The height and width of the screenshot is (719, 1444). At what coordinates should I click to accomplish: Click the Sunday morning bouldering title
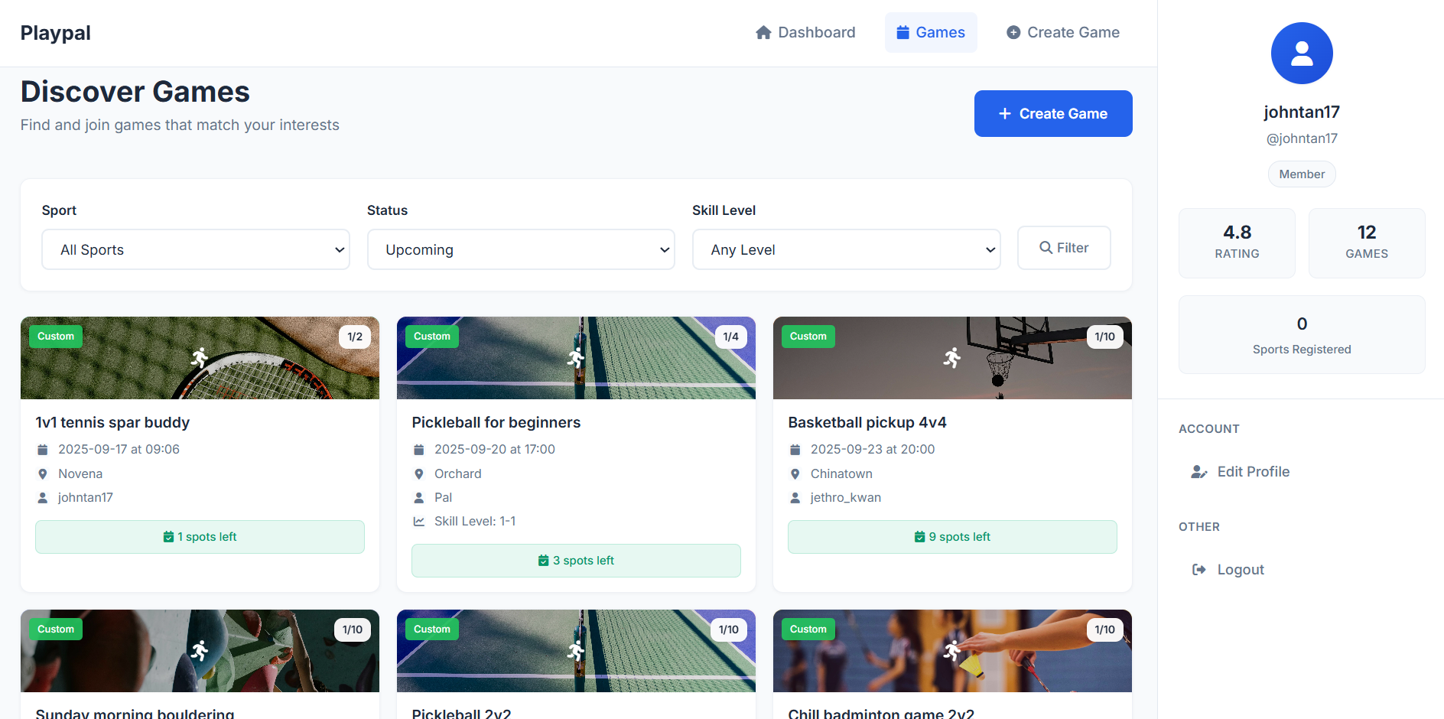[x=135, y=713]
